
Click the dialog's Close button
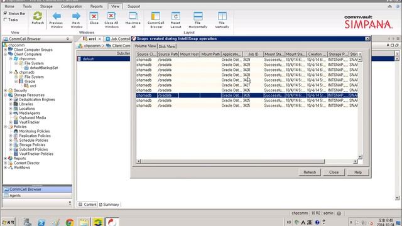point(334,172)
